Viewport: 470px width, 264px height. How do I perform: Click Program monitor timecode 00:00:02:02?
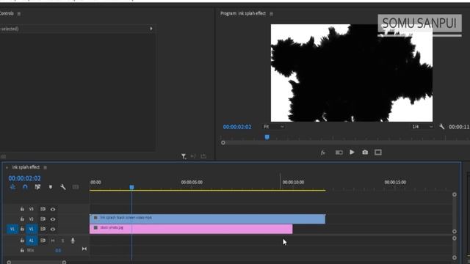[x=237, y=127]
